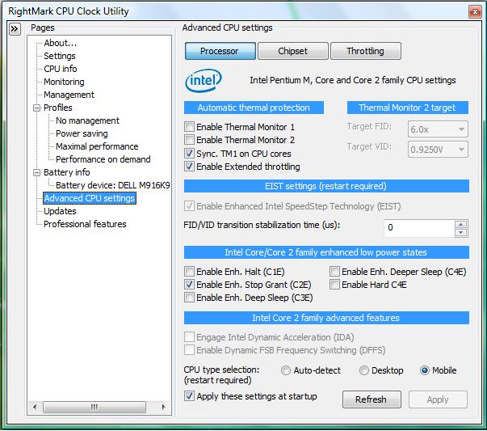487x431 pixels.
Task: Increase FID/VID stabilization time with up arrow
Action: [460, 224]
